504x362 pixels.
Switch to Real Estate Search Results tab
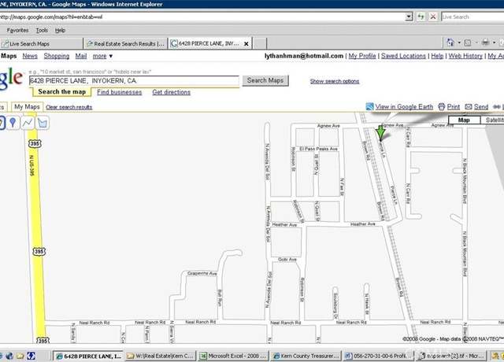click(x=126, y=44)
